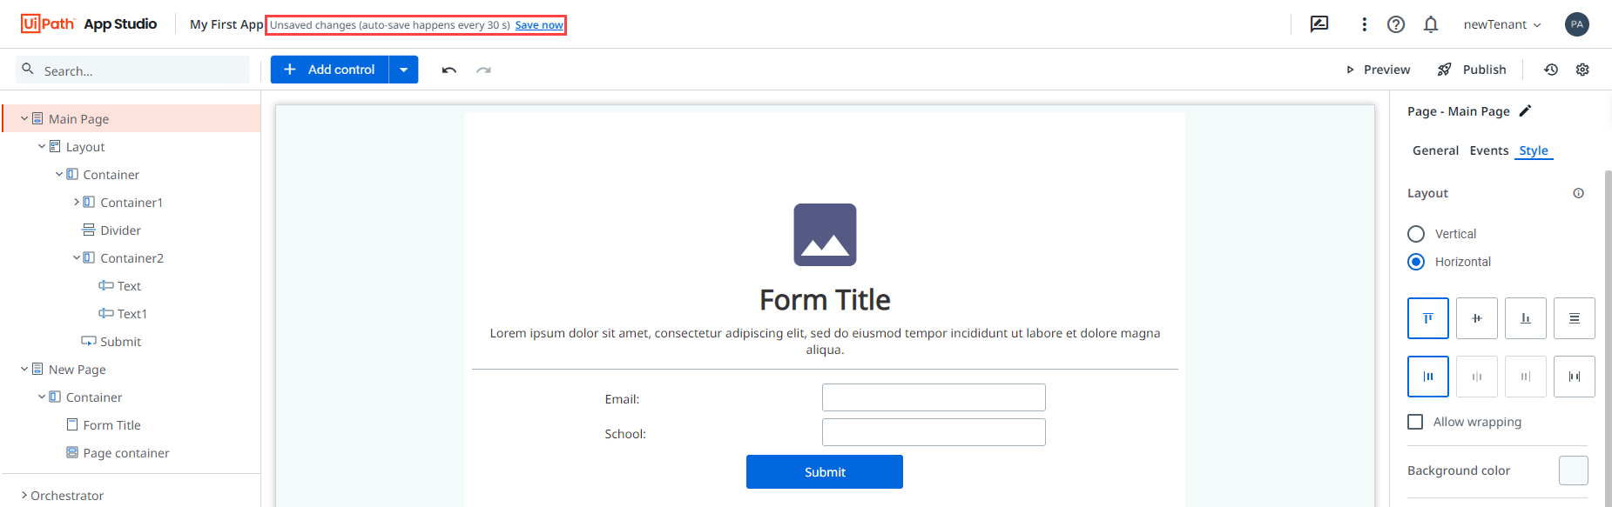The image size is (1612, 507).
Task: Open the help question mark icon
Action: pos(1396,24)
